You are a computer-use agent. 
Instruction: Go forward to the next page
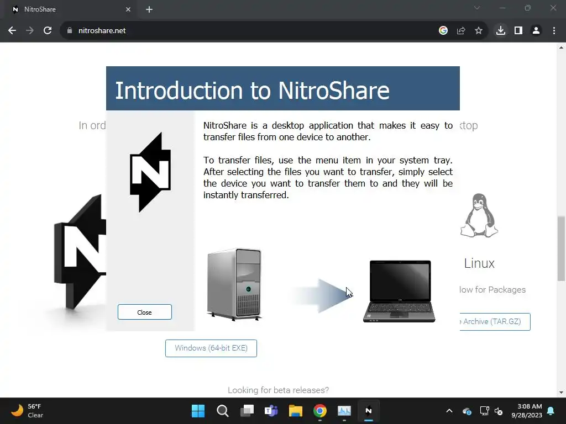(30, 31)
